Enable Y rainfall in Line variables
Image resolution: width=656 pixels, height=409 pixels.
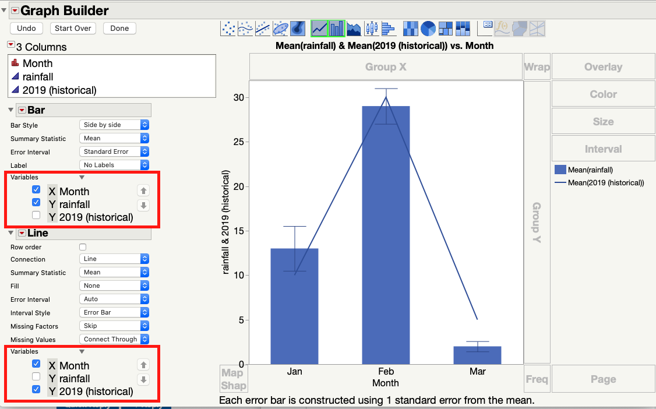[36, 378]
